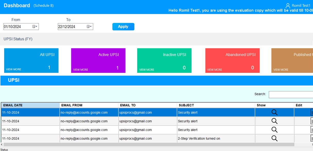Sort by EMAIL TO column header
The height and width of the screenshot is (151, 313).
click(x=148, y=105)
